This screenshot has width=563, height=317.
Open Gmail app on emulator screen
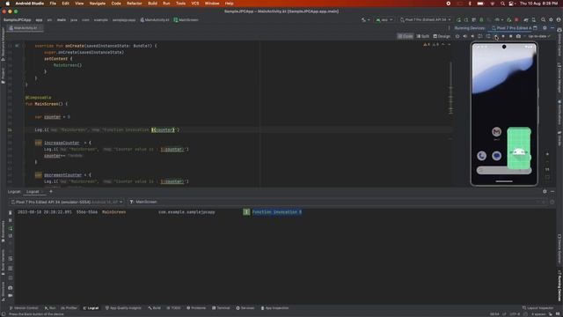pyautogui.click(x=496, y=132)
